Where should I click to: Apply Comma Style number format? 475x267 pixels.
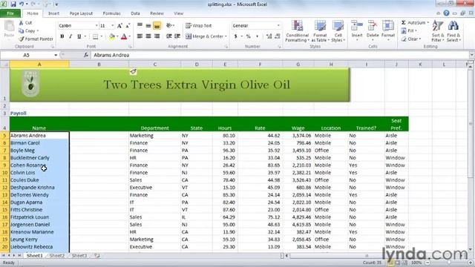pyautogui.click(x=258, y=36)
